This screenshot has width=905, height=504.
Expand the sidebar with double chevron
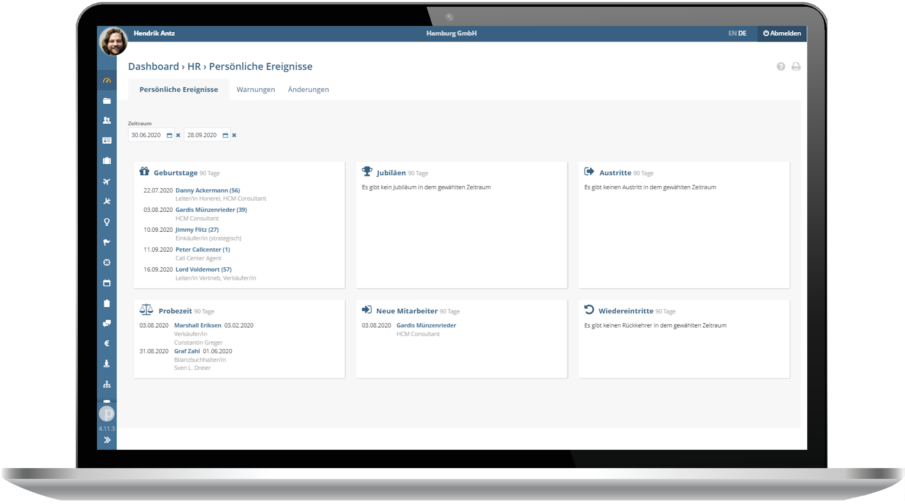click(107, 440)
